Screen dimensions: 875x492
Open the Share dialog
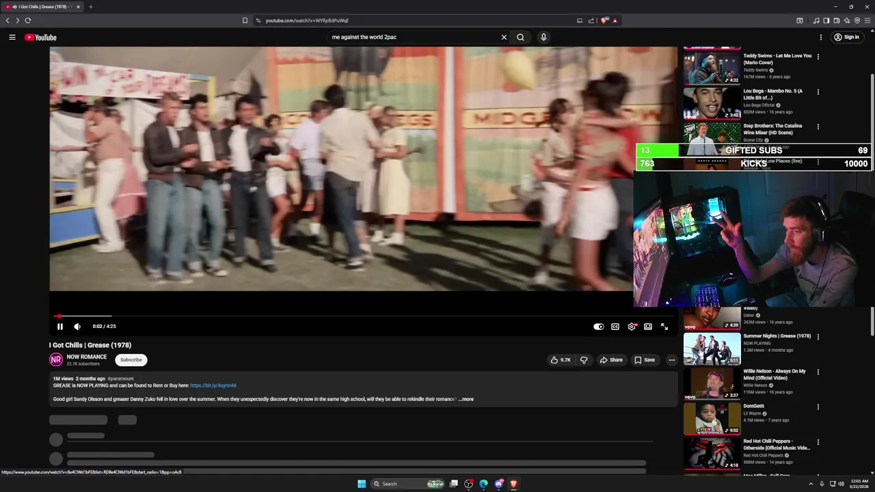(611, 359)
